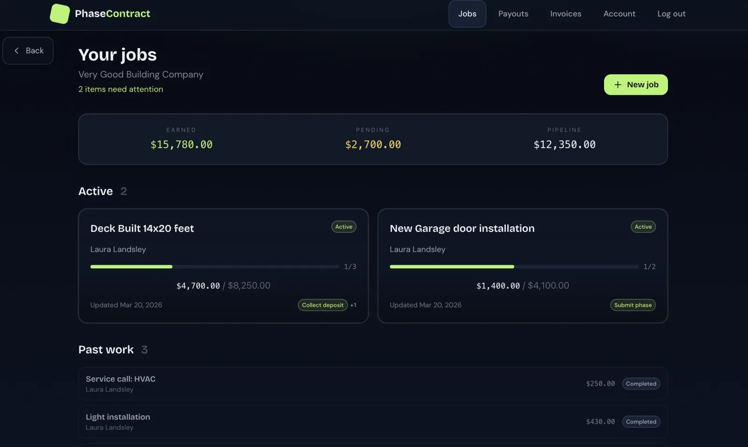Go to the Invoices page
Viewport: 748px width, 447px height.
pyautogui.click(x=565, y=14)
